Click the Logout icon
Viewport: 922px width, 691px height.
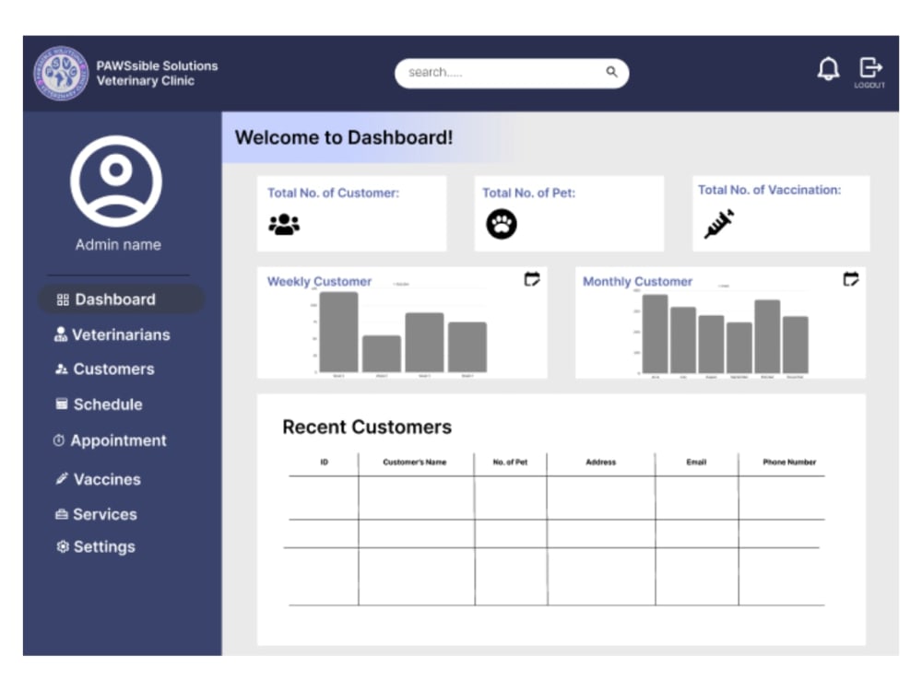869,67
